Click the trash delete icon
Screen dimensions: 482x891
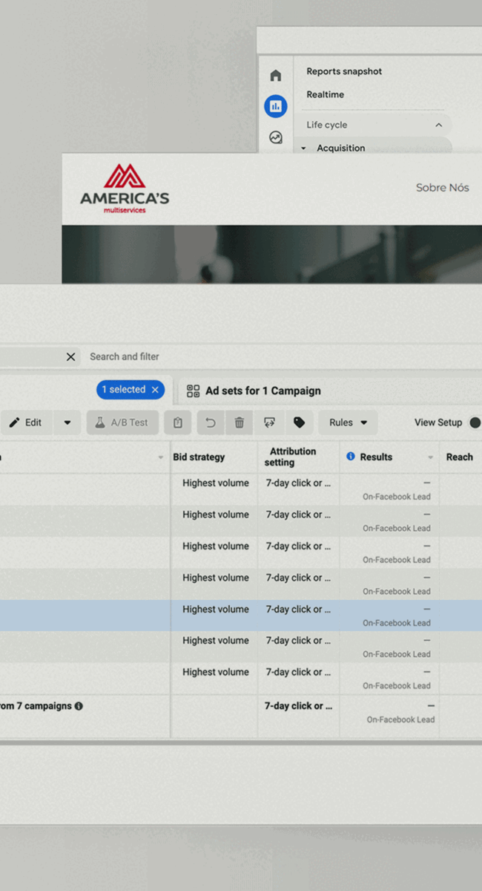pyautogui.click(x=239, y=422)
